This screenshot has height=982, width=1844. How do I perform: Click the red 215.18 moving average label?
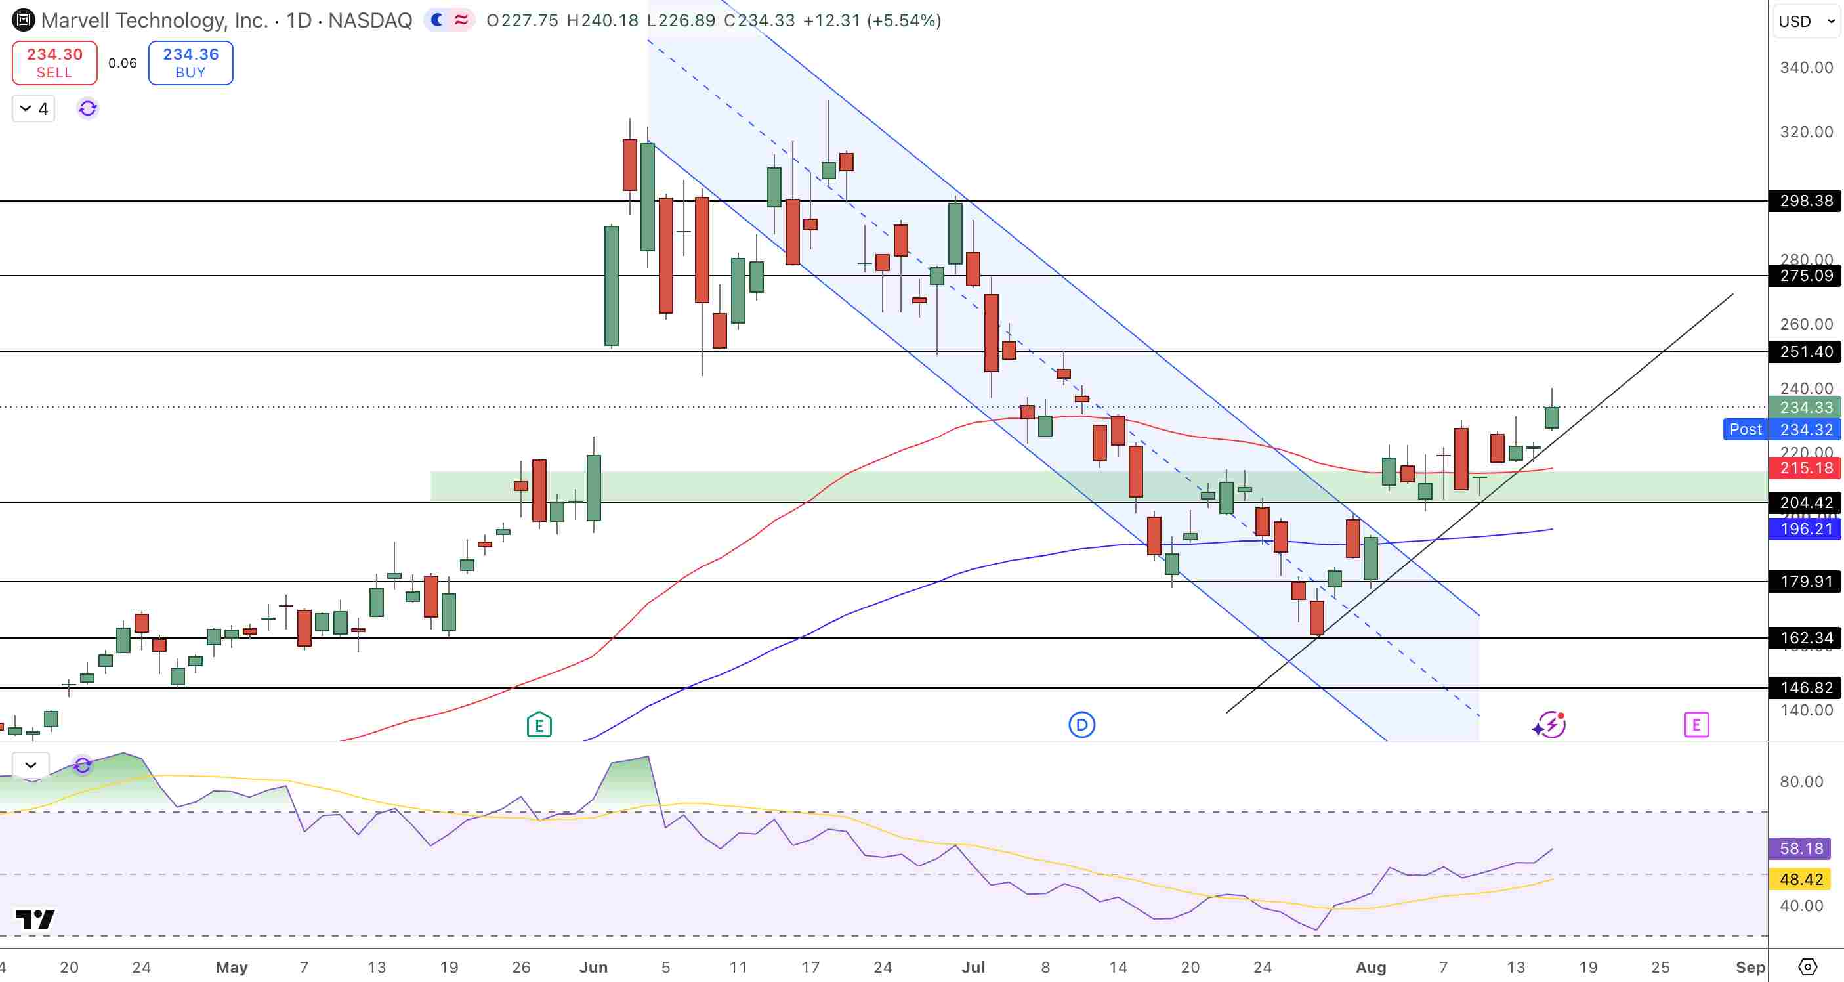(1805, 469)
